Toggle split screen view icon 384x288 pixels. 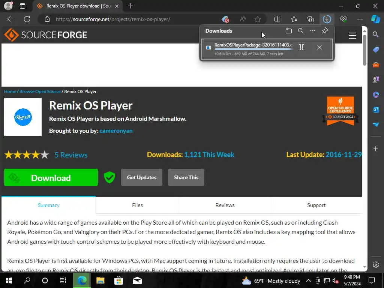pyautogui.click(x=277, y=19)
